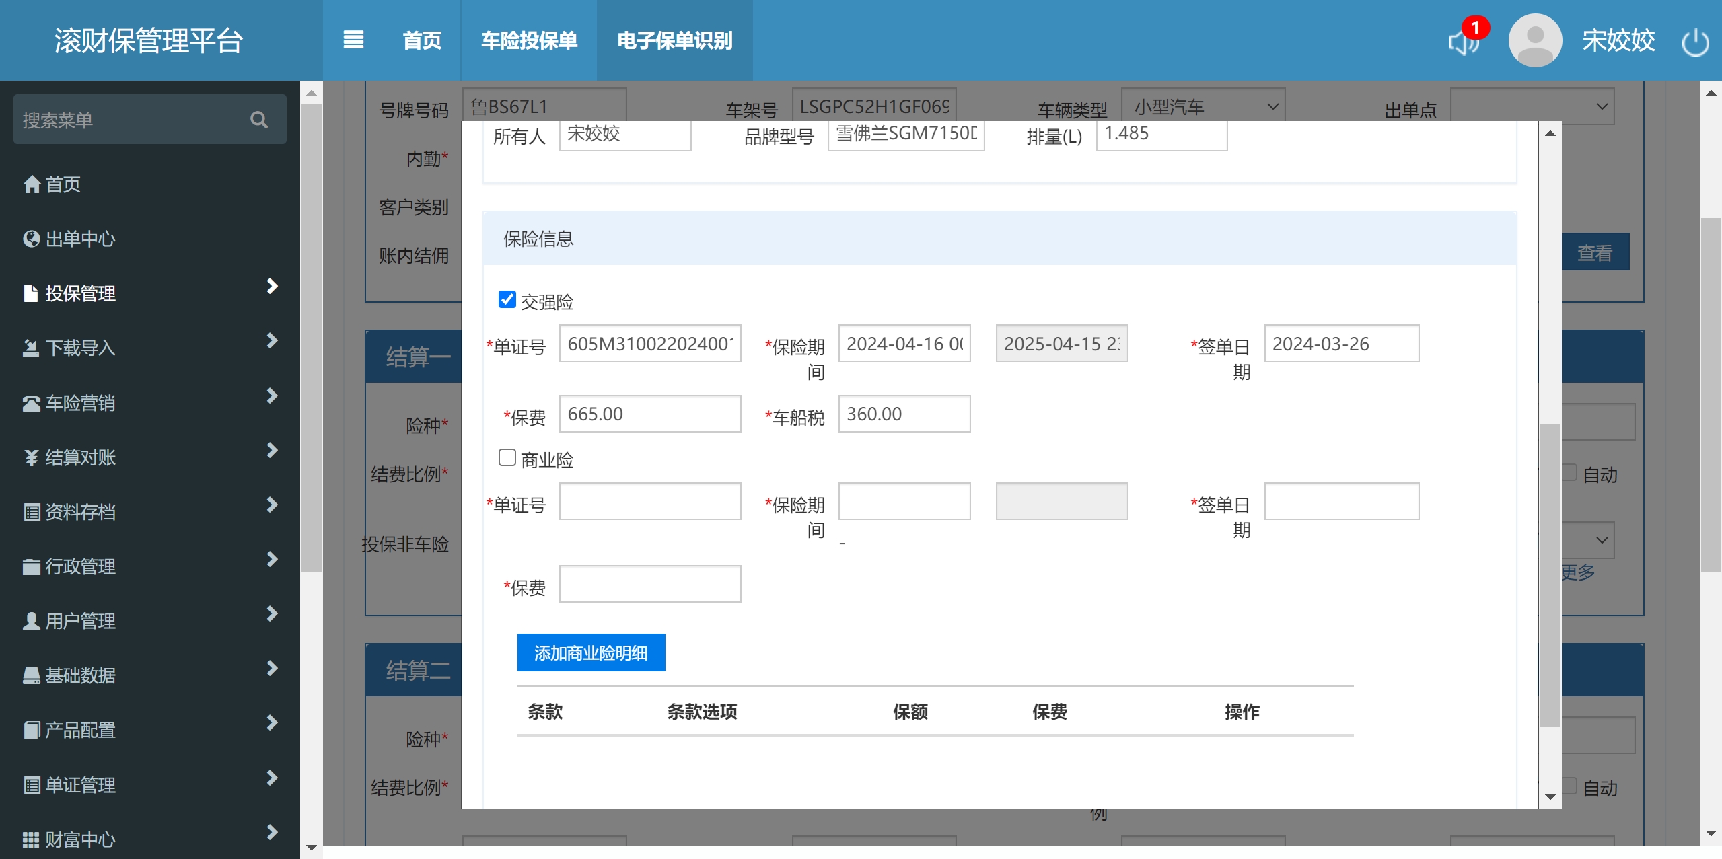Uncheck the 交强险 checkbox
Viewport: 1722px width, 859px height.
tap(507, 300)
